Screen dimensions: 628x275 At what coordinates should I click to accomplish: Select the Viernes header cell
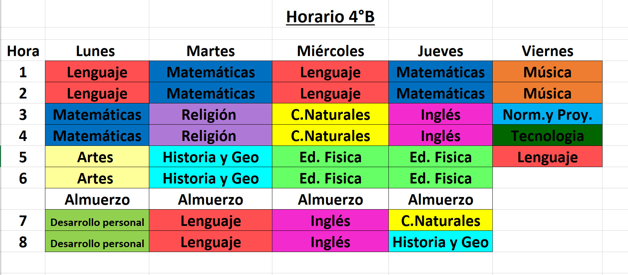[x=547, y=51]
